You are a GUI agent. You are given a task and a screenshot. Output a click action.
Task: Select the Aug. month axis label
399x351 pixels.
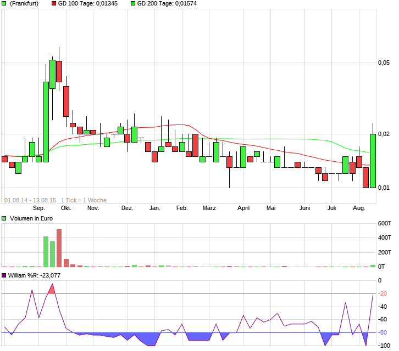click(359, 208)
